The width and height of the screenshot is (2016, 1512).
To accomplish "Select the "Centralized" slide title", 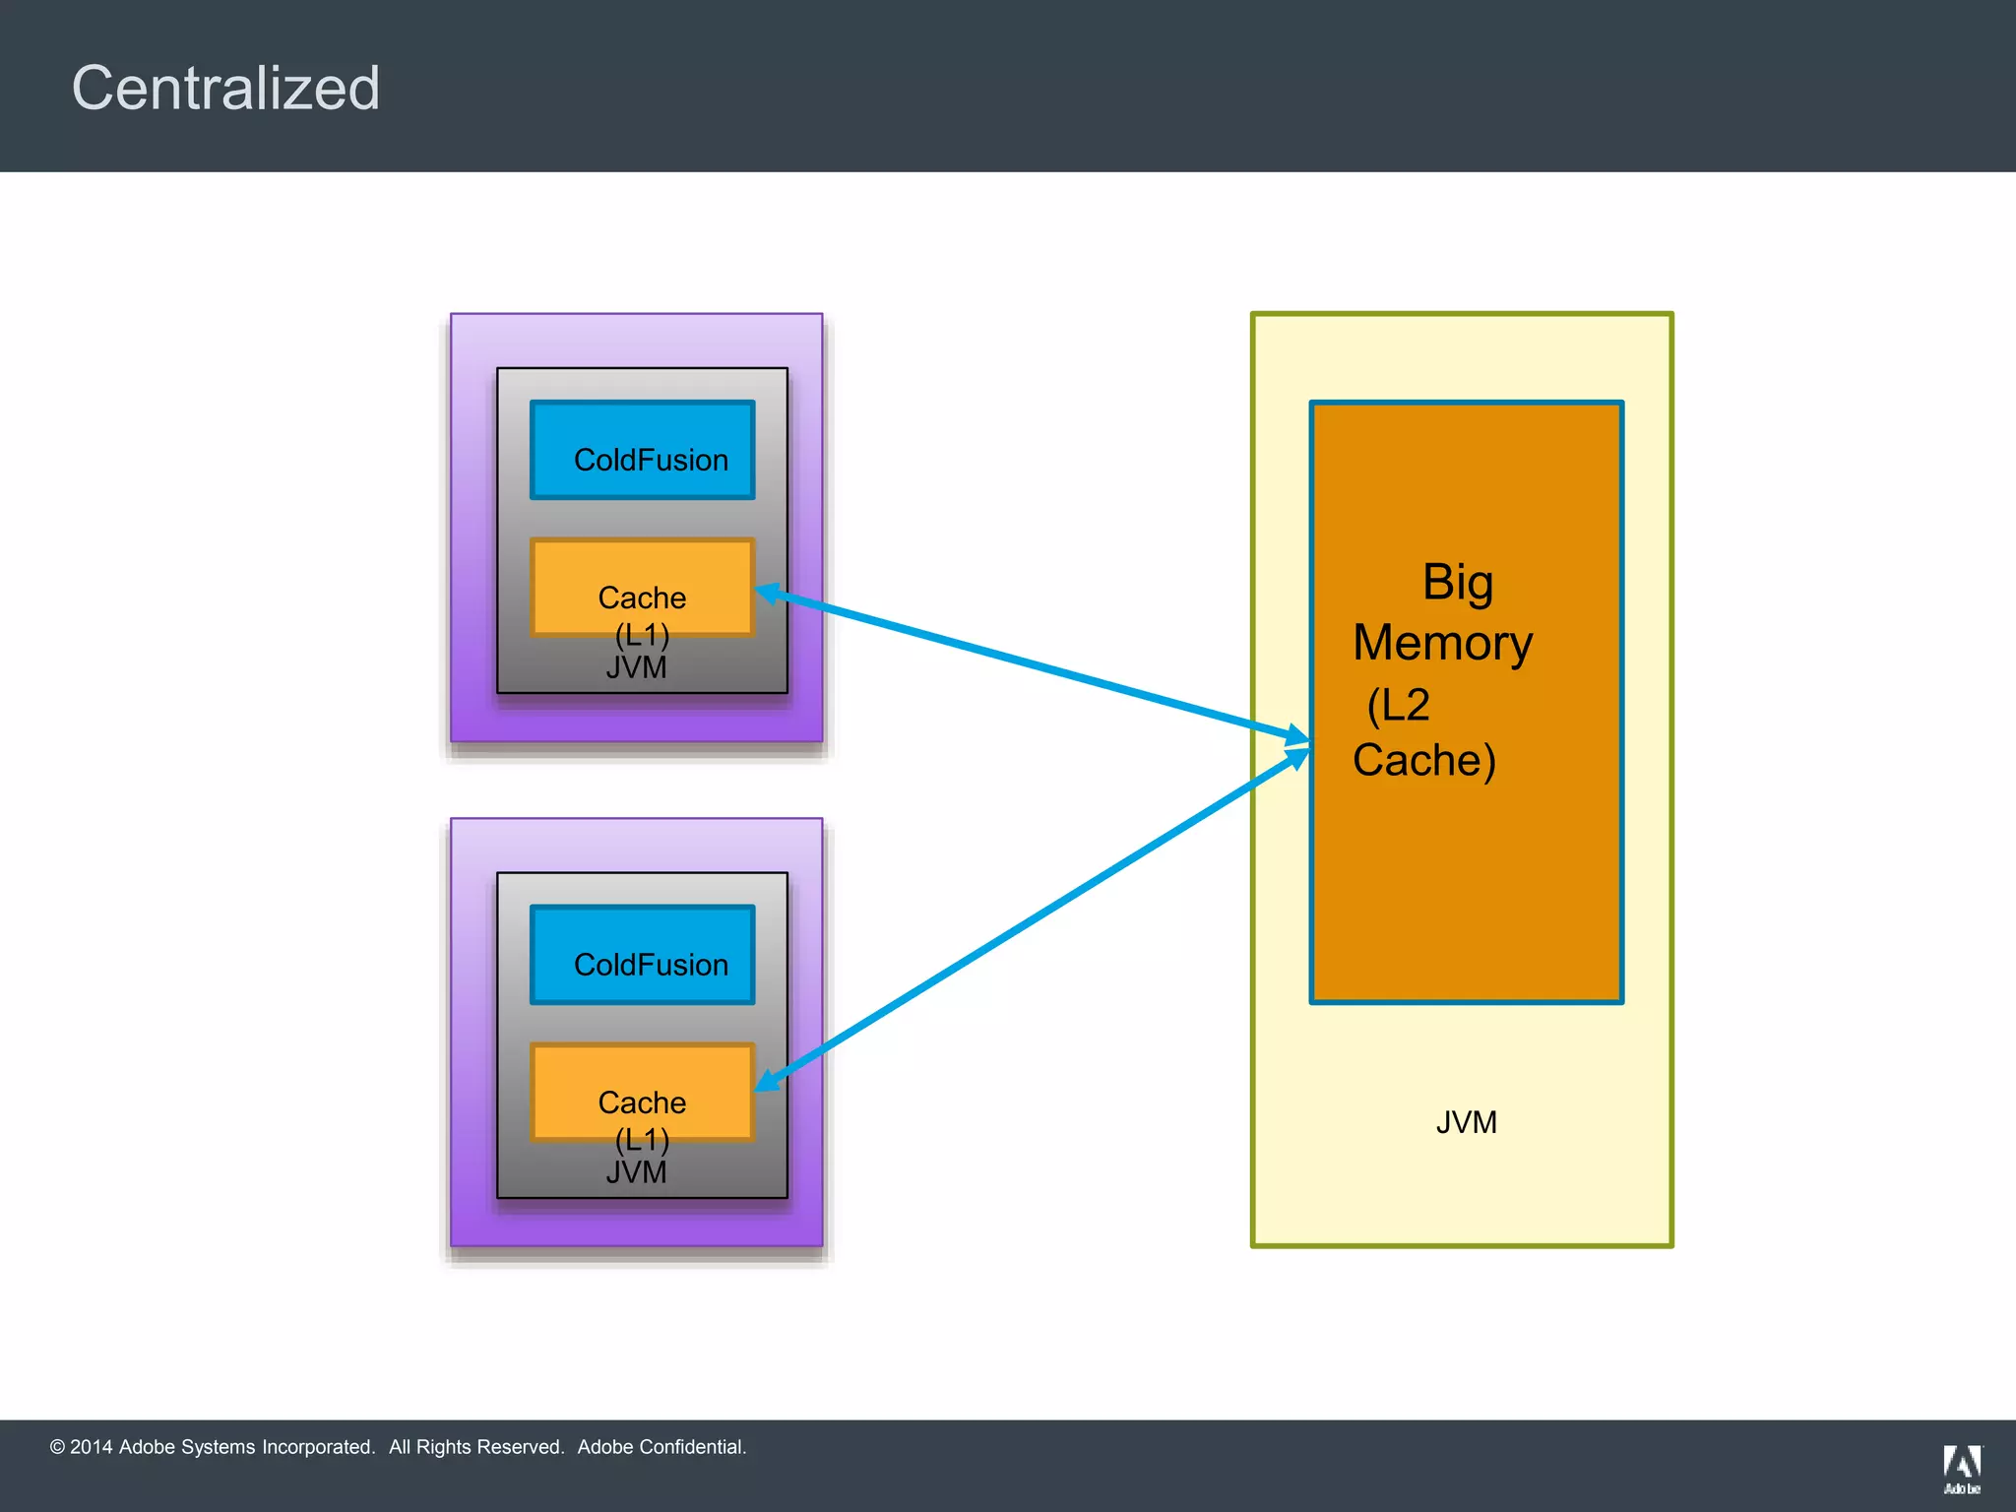I will [x=225, y=88].
